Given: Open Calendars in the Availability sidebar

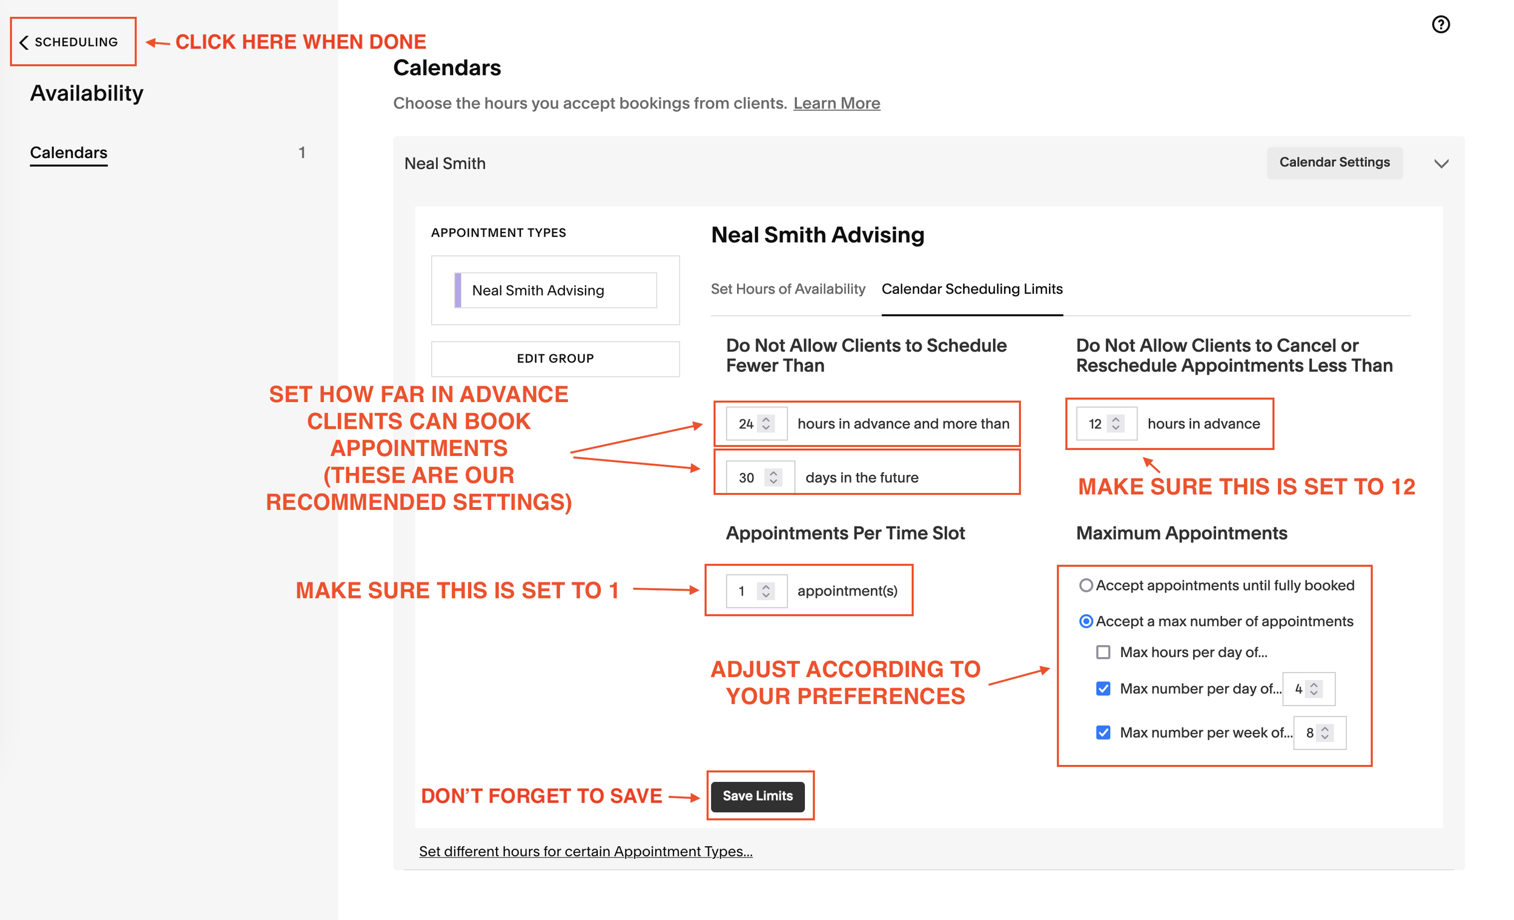Looking at the screenshot, I should pos(69,153).
